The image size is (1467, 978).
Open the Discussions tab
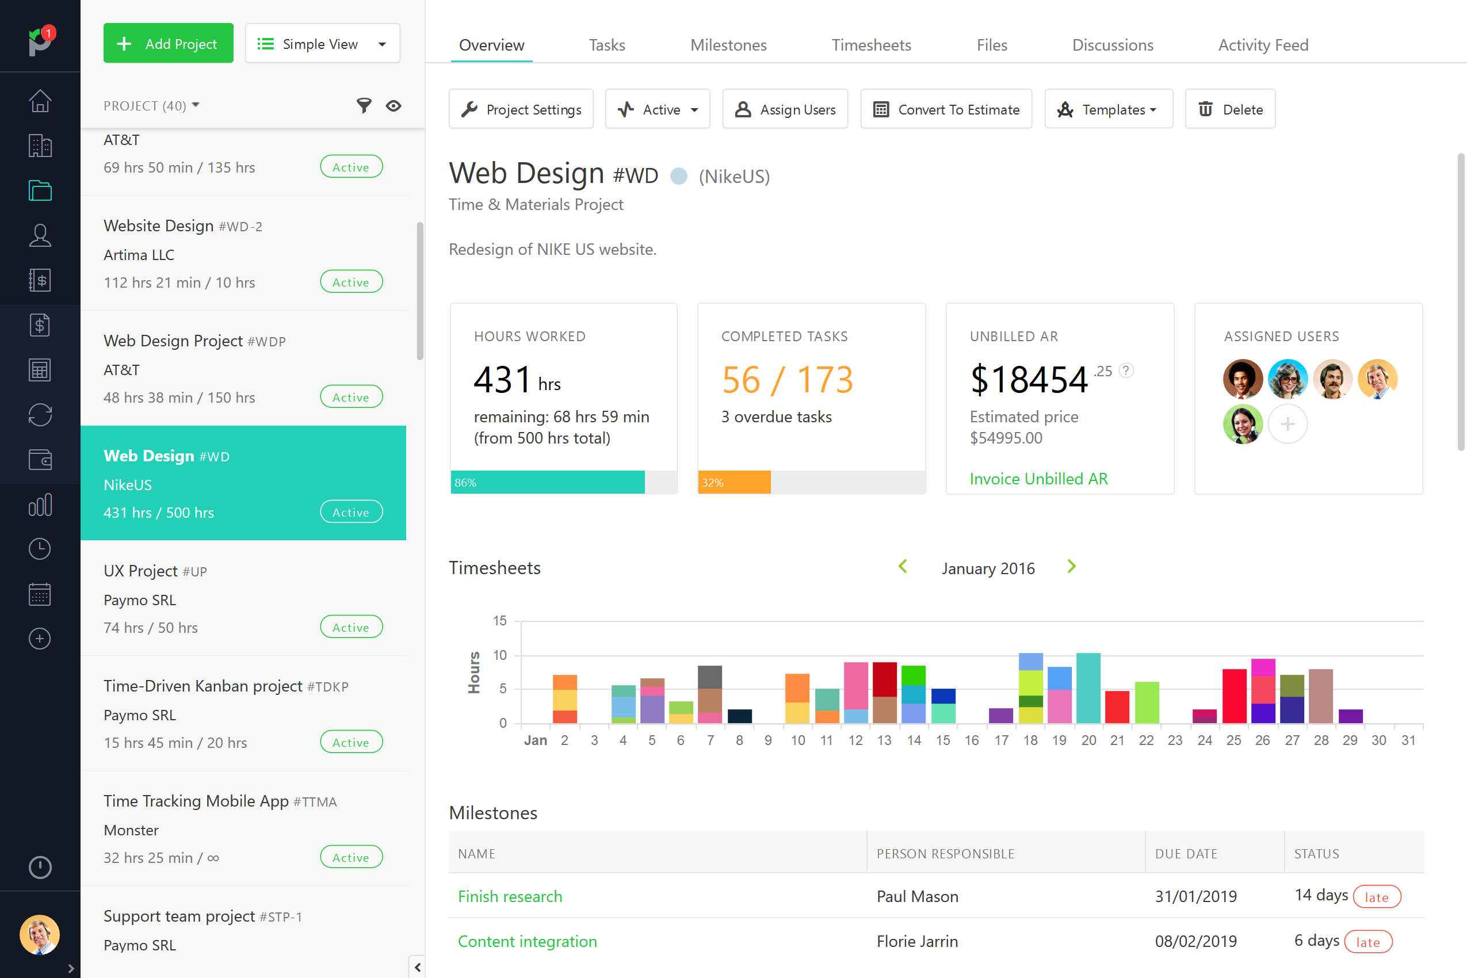click(x=1113, y=45)
